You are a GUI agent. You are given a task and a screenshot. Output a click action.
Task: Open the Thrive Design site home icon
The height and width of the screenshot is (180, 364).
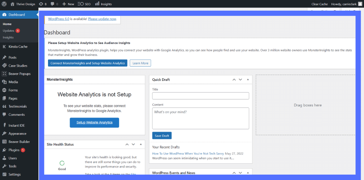[x=12, y=4]
